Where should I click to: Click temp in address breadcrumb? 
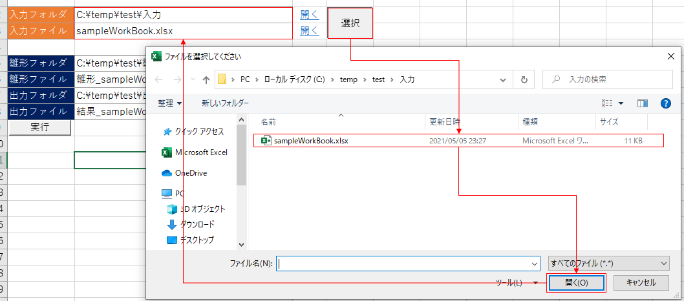[x=348, y=80]
